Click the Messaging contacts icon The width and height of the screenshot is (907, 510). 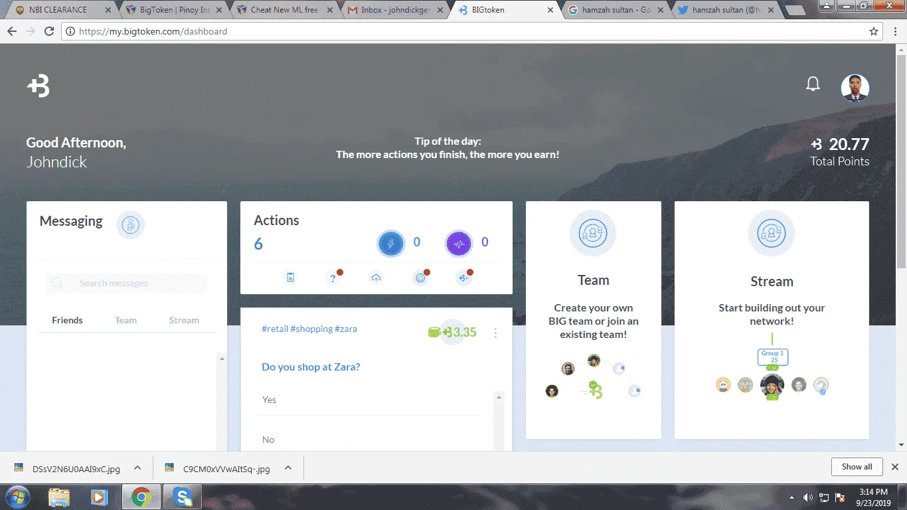(130, 225)
